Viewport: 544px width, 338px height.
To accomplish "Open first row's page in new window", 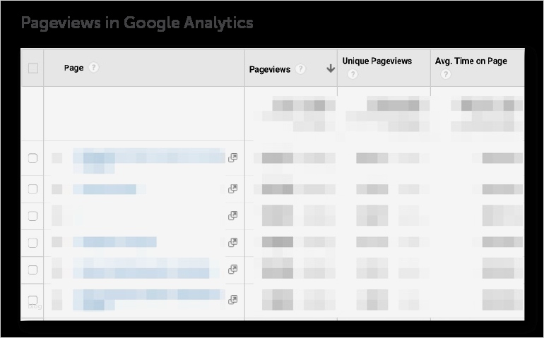I will click(232, 158).
